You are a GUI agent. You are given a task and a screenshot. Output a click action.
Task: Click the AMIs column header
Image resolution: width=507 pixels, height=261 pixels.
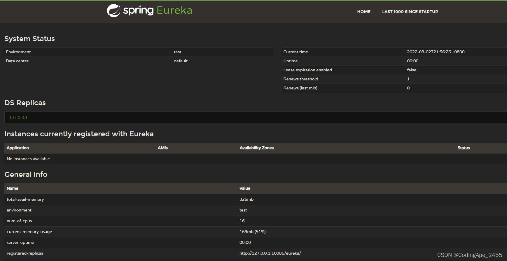(163, 148)
